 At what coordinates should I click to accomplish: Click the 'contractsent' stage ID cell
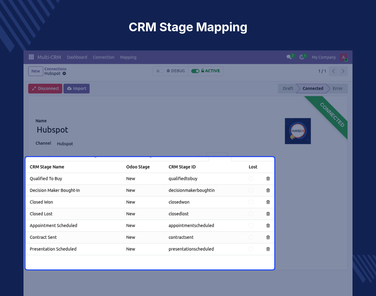[181, 237]
